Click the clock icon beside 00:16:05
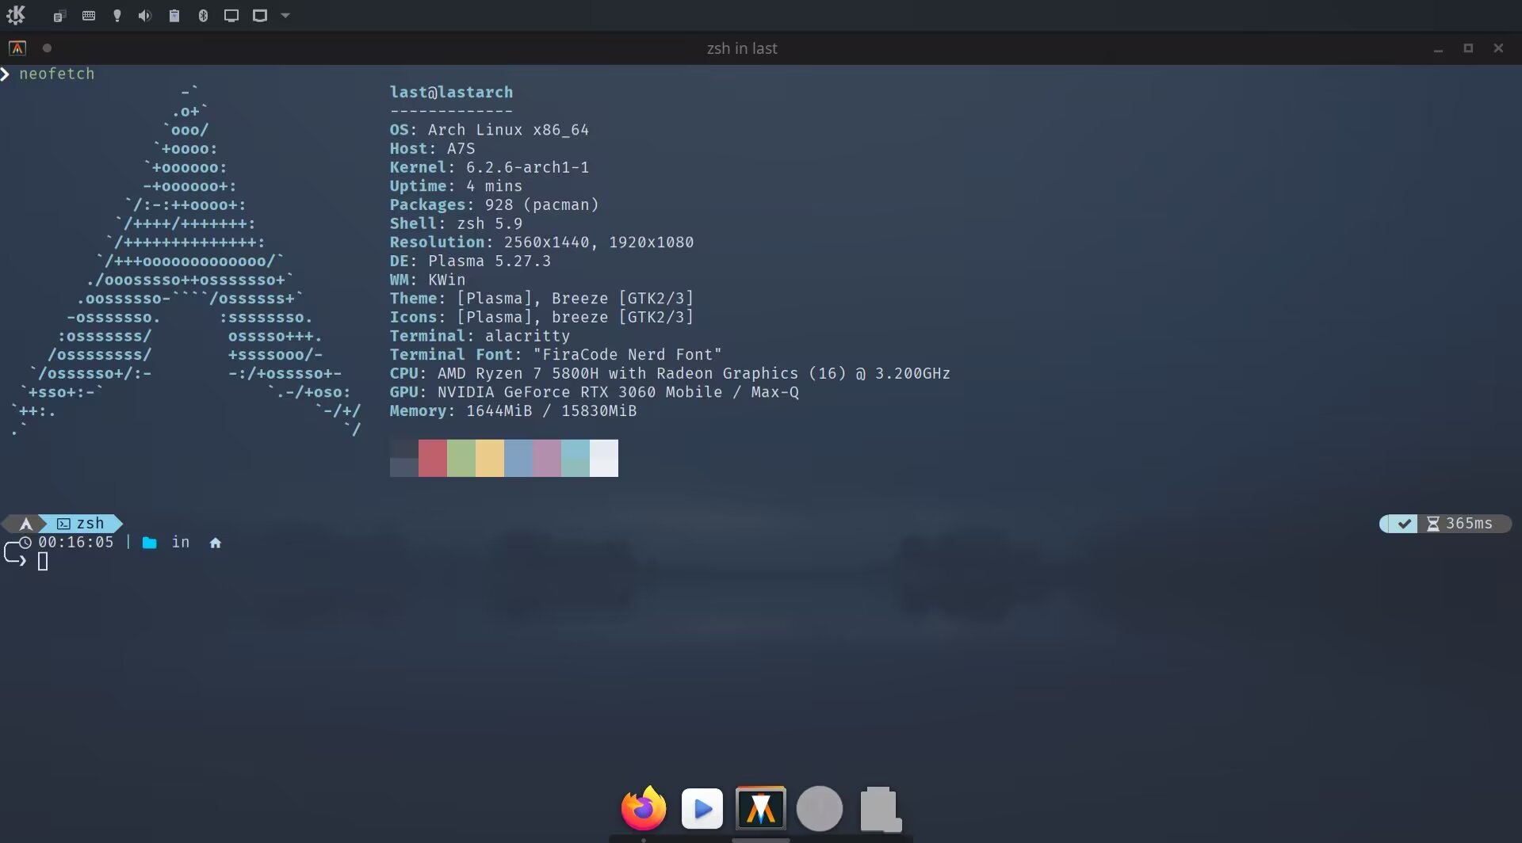The image size is (1522, 843). tap(25, 543)
